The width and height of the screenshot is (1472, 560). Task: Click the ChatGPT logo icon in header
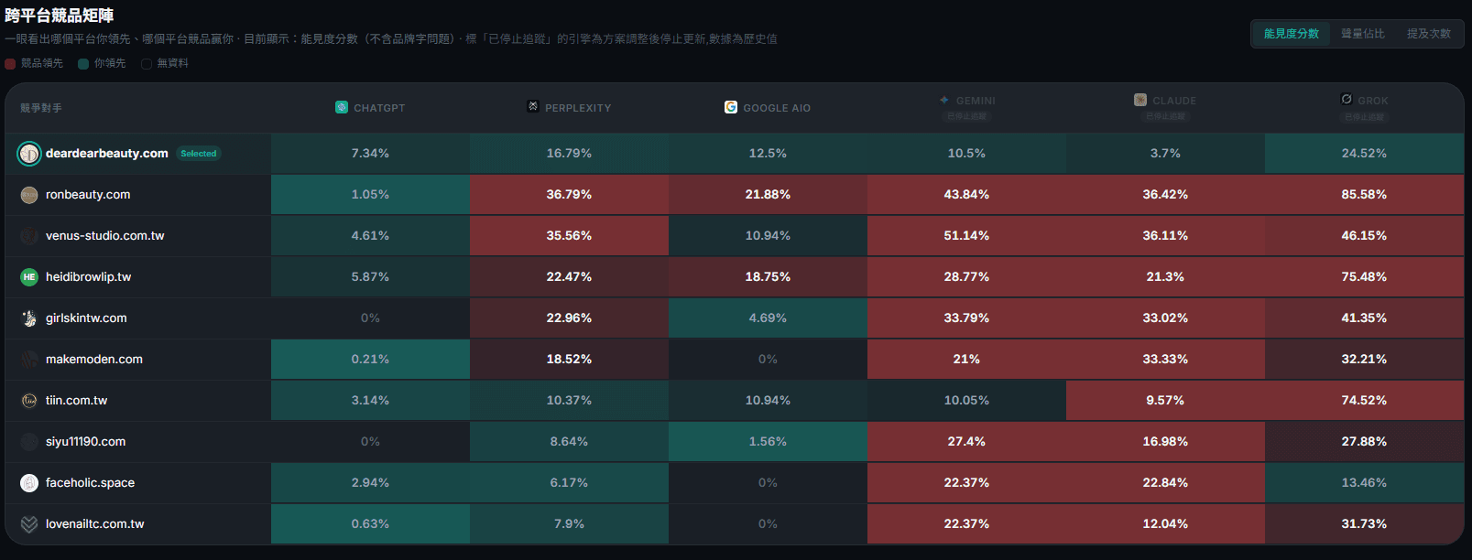tap(342, 107)
